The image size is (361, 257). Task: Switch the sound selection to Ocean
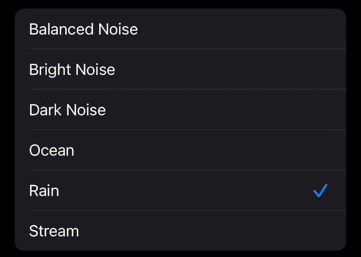coord(180,150)
